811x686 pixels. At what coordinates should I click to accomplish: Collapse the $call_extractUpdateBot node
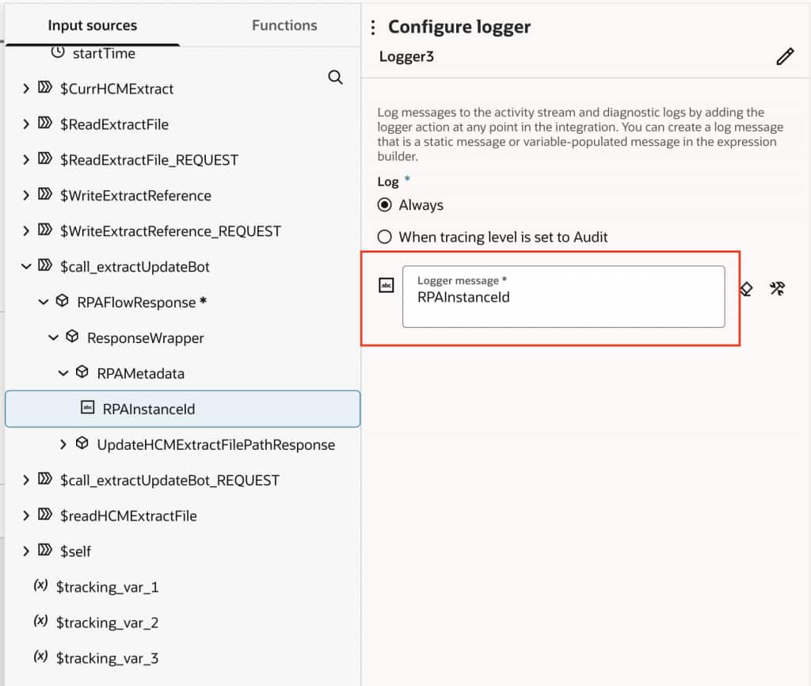(27, 267)
